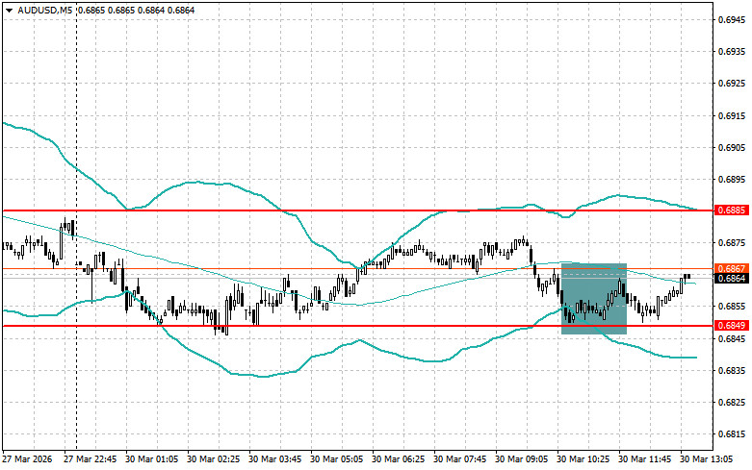The image size is (752, 470).
Task: Select the lower red horizontal line at 0.6849
Action: click(357, 326)
